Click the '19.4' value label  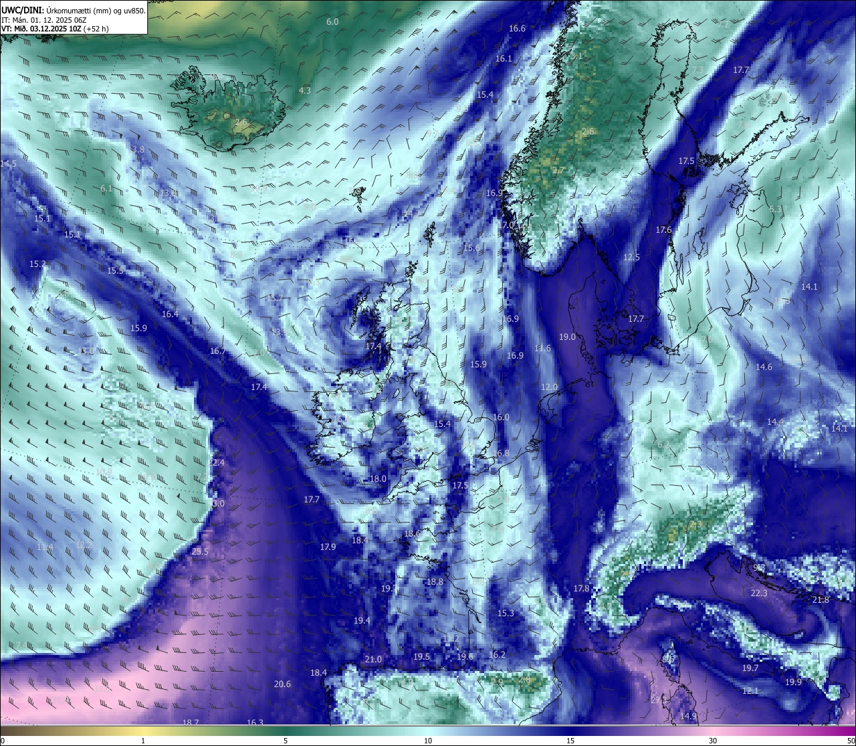coord(362,621)
